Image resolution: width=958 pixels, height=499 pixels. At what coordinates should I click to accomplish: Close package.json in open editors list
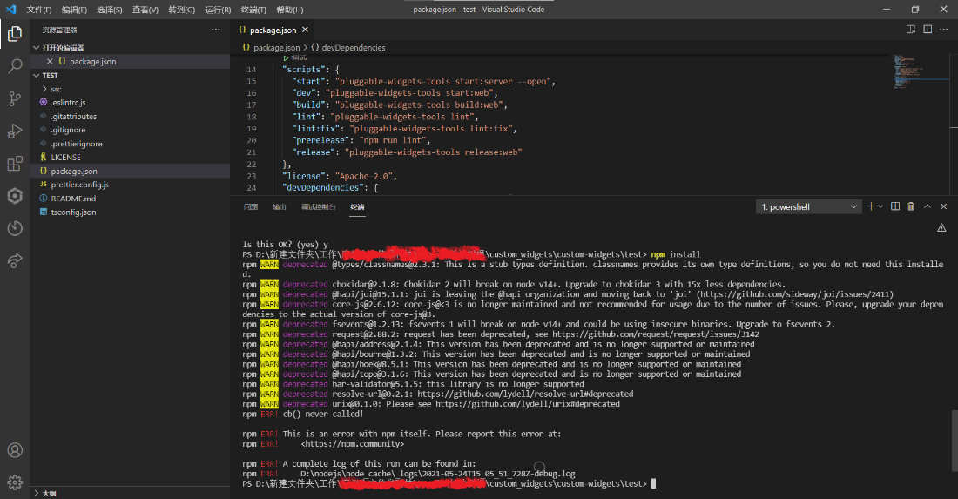click(x=50, y=61)
